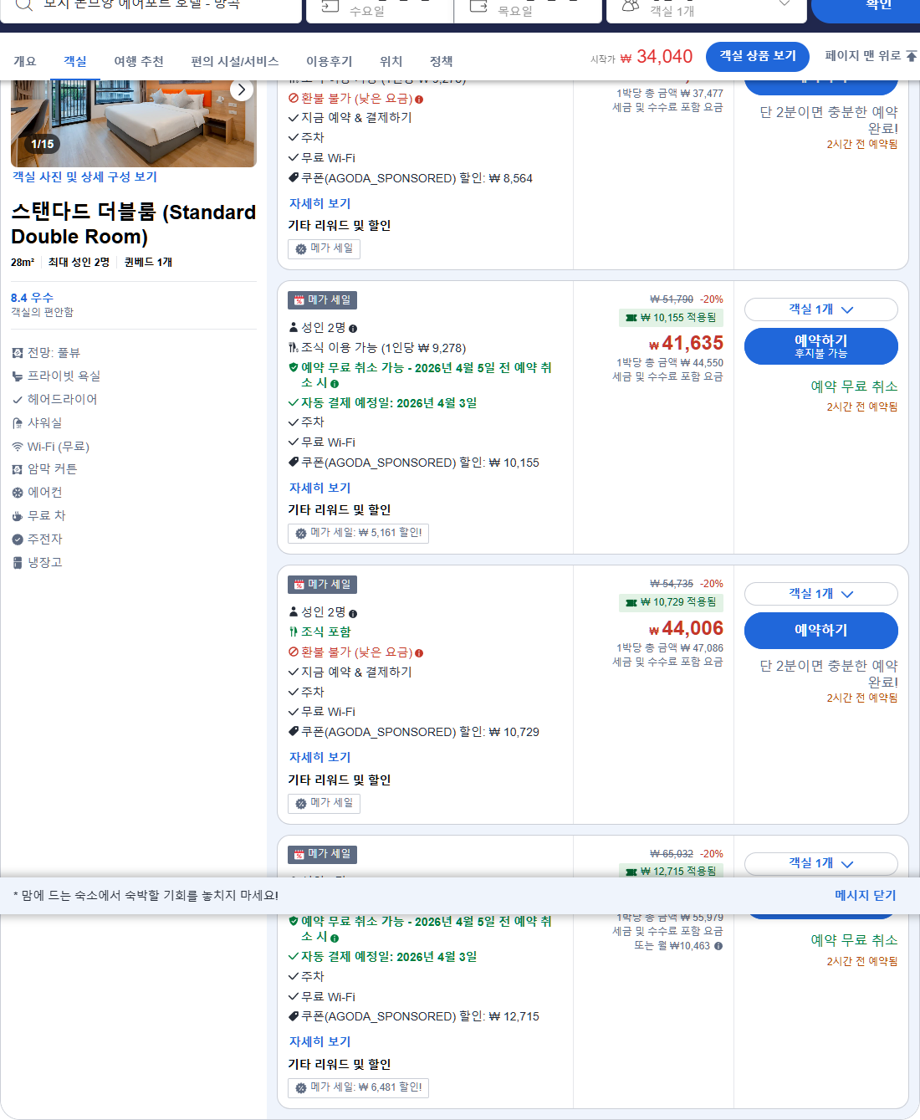920x1120 pixels.
Task: Click the breakfast utensils icon beside 조식 포함
Action: coord(294,632)
